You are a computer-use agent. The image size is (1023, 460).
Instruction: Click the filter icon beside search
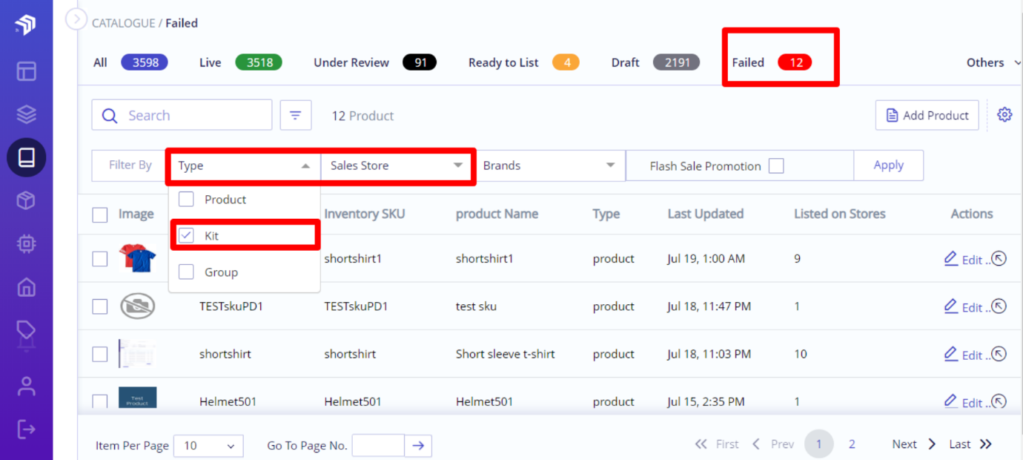(x=296, y=115)
